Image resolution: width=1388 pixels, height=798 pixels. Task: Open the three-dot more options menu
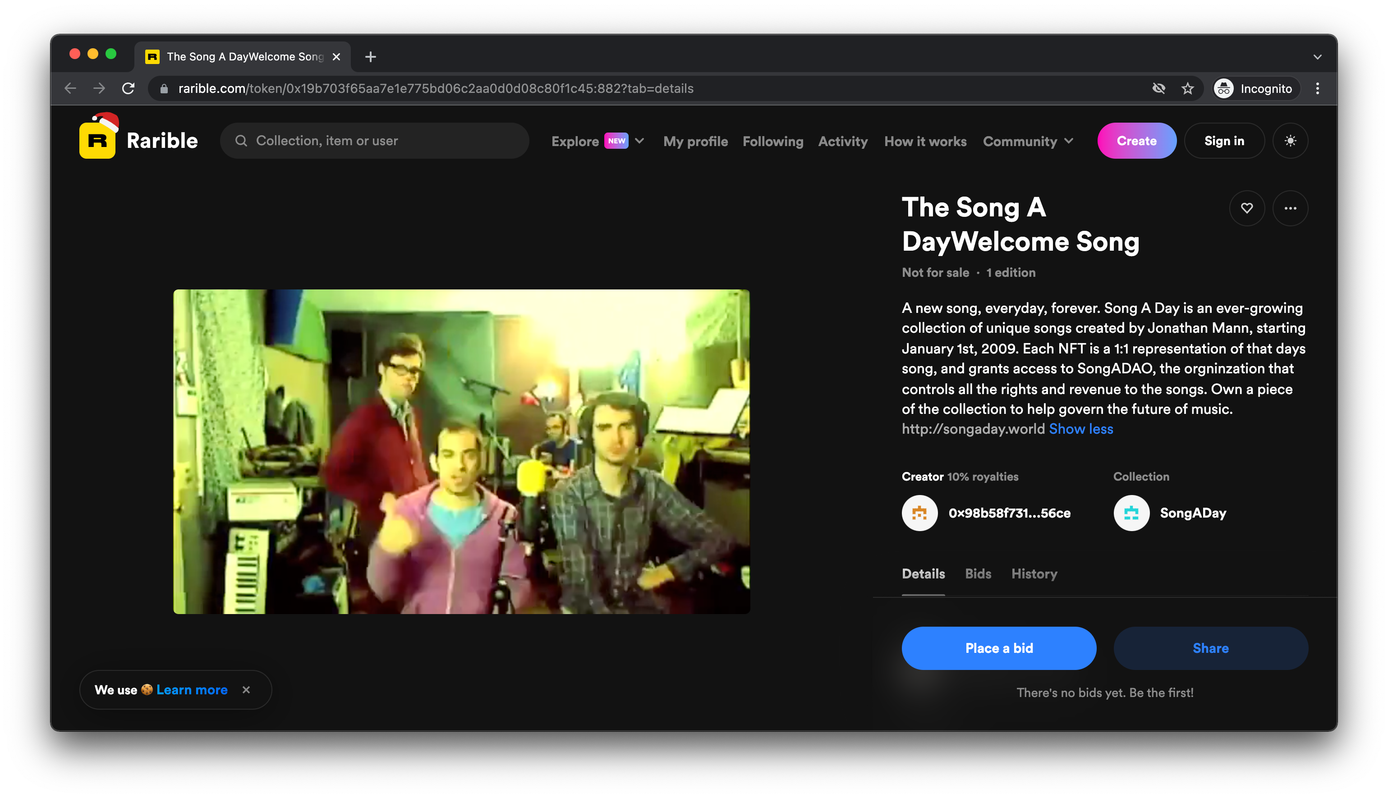tap(1290, 208)
